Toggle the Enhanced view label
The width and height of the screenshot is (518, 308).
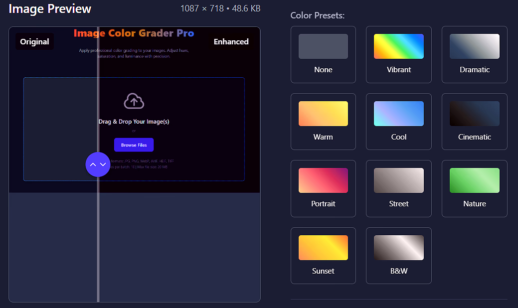click(x=231, y=42)
